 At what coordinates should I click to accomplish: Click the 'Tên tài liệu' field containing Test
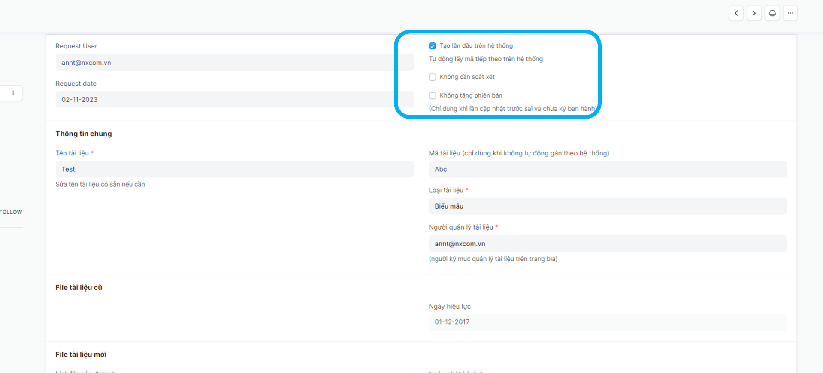(234, 169)
